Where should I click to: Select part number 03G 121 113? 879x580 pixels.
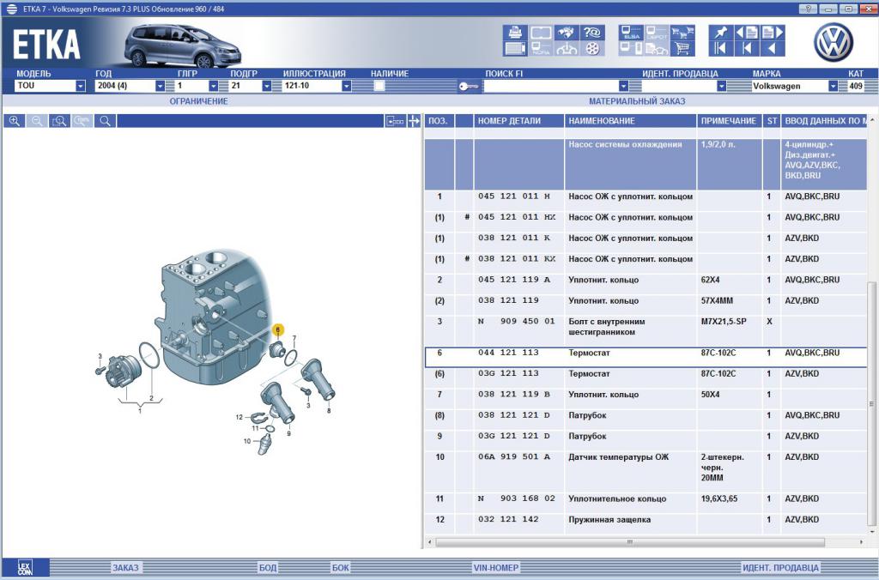pos(508,373)
